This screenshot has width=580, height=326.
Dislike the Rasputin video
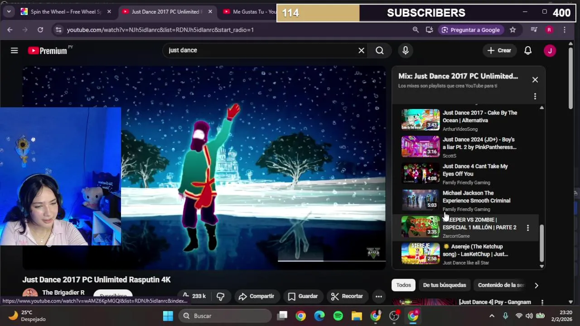pos(221,296)
